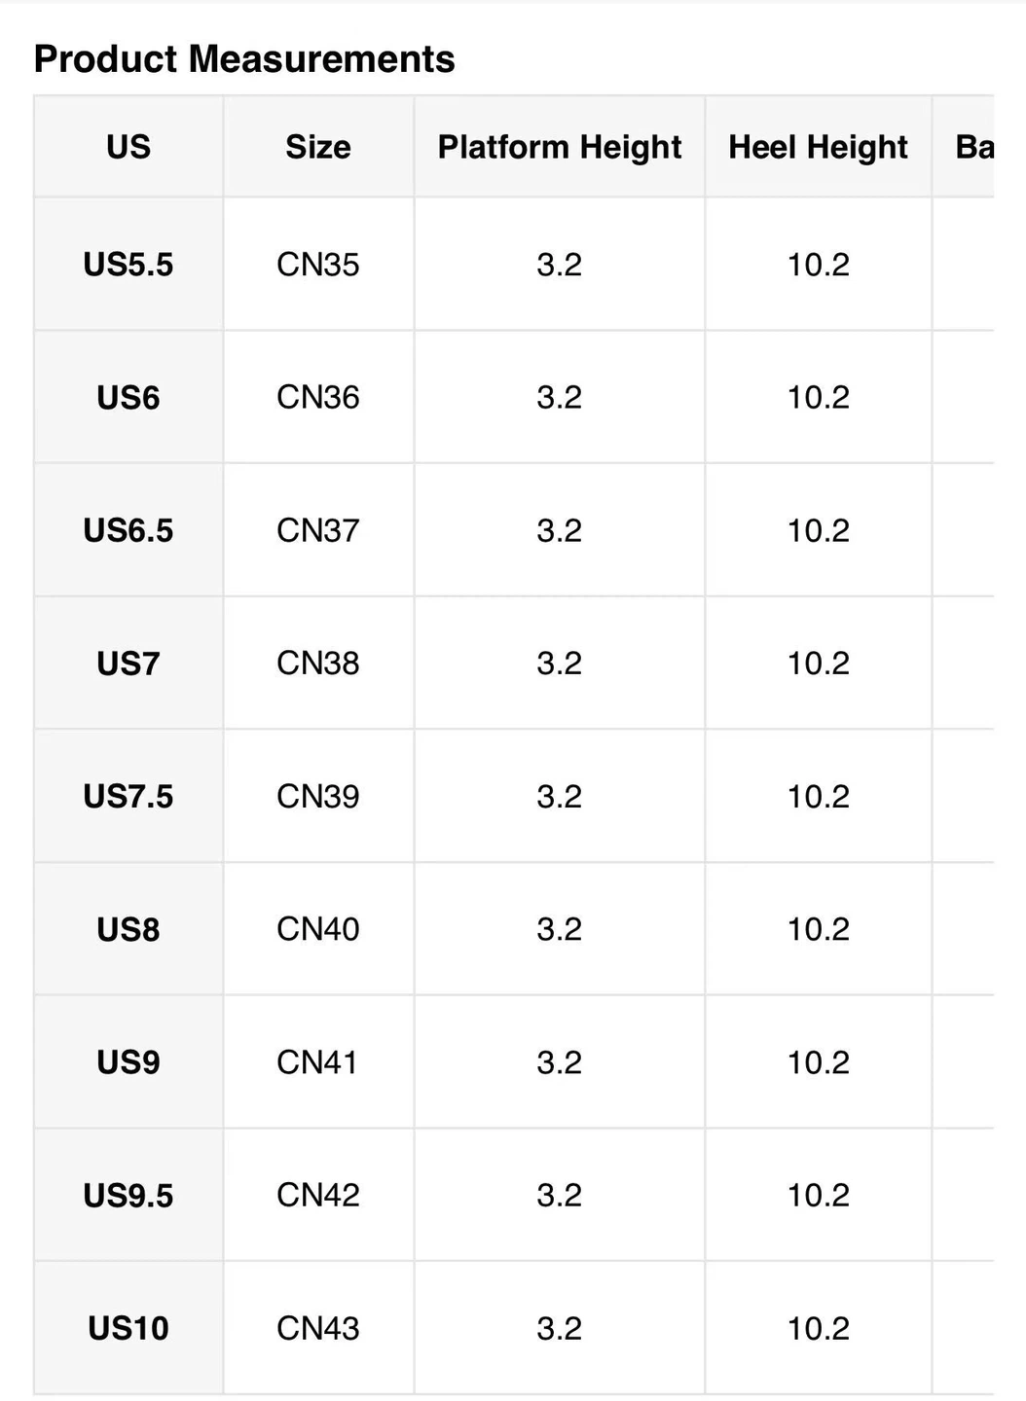Click the US8 row label

click(128, 929)
